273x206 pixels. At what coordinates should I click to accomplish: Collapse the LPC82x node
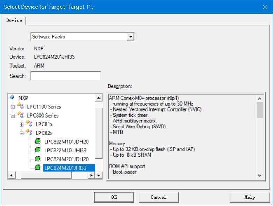click(21, 133)
